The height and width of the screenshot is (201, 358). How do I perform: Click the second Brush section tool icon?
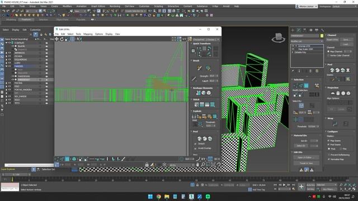208,68
